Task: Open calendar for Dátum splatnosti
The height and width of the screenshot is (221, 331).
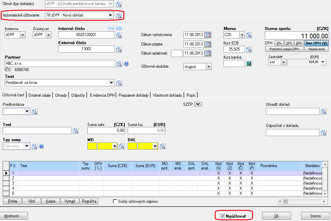Action: (x=208, y=53)
